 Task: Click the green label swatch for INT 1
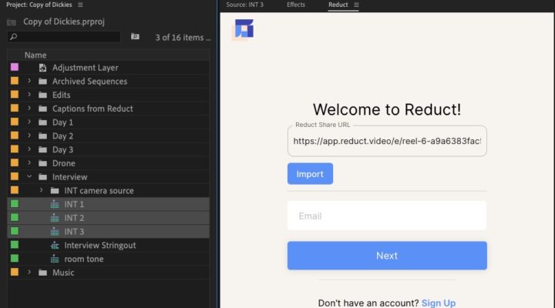coord(15,204)
